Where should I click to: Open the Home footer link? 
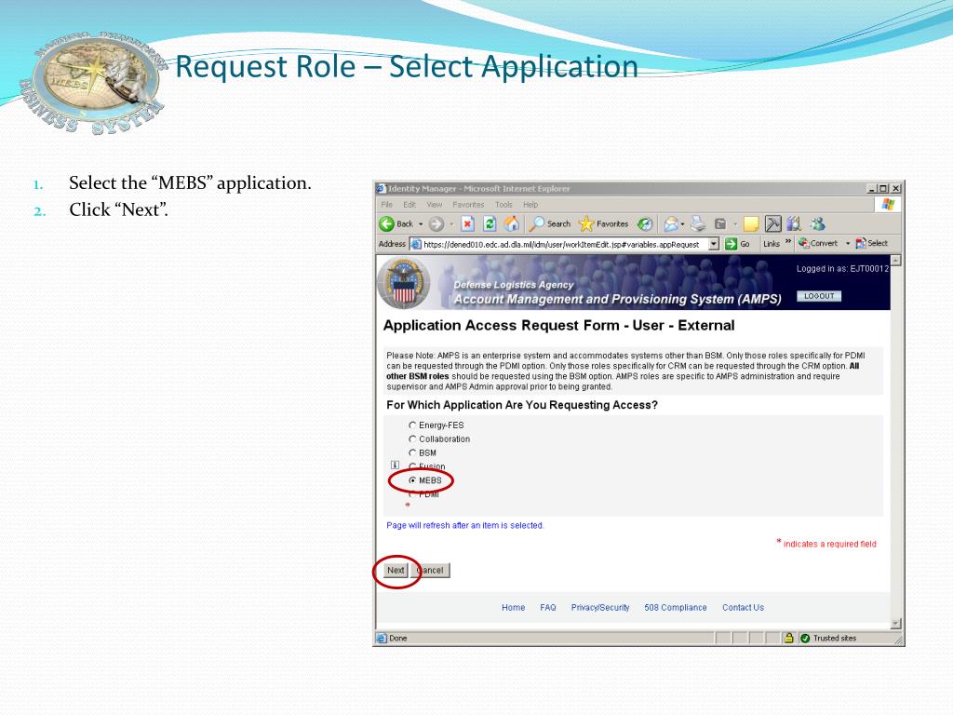514,607
